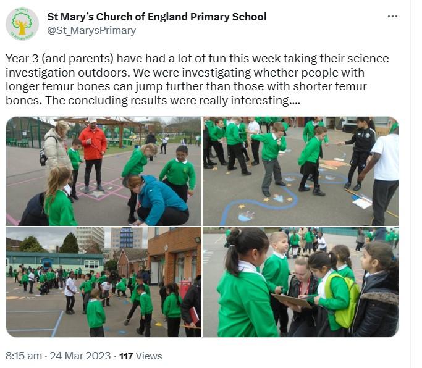Open photo with man in red jacket
This screenshot has width=422, height=368.
click(x=104, y=171)
